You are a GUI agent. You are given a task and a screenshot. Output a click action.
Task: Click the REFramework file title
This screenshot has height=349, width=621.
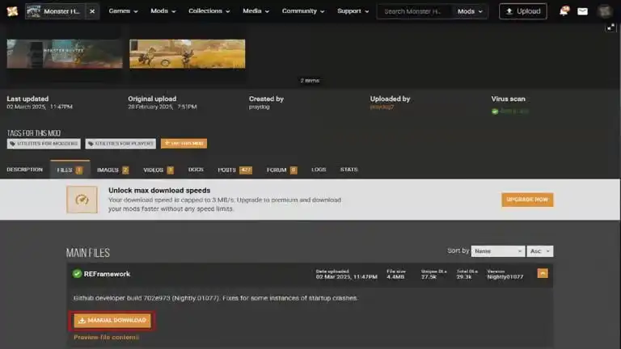point(107,274)
